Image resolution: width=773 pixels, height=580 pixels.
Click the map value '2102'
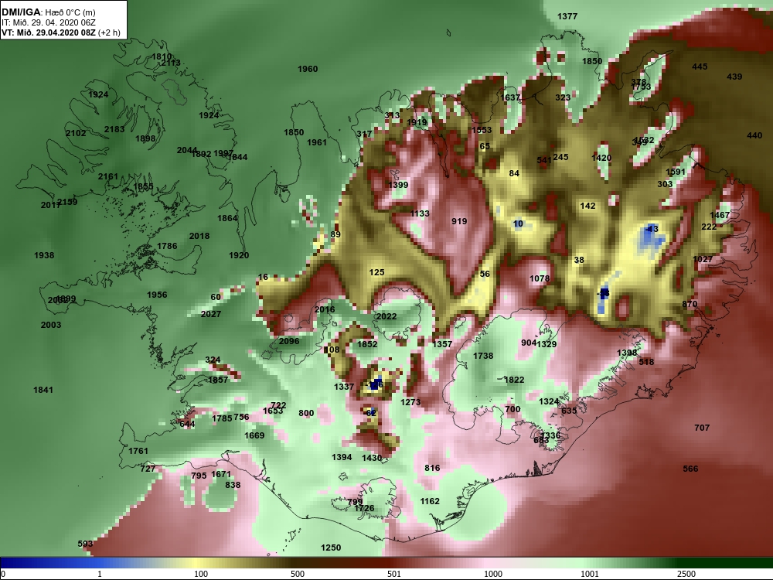(x=76, y=133)
